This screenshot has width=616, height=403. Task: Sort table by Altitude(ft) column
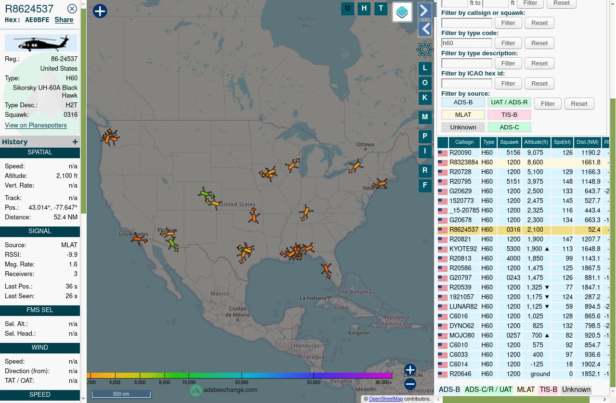click(537, 142)
